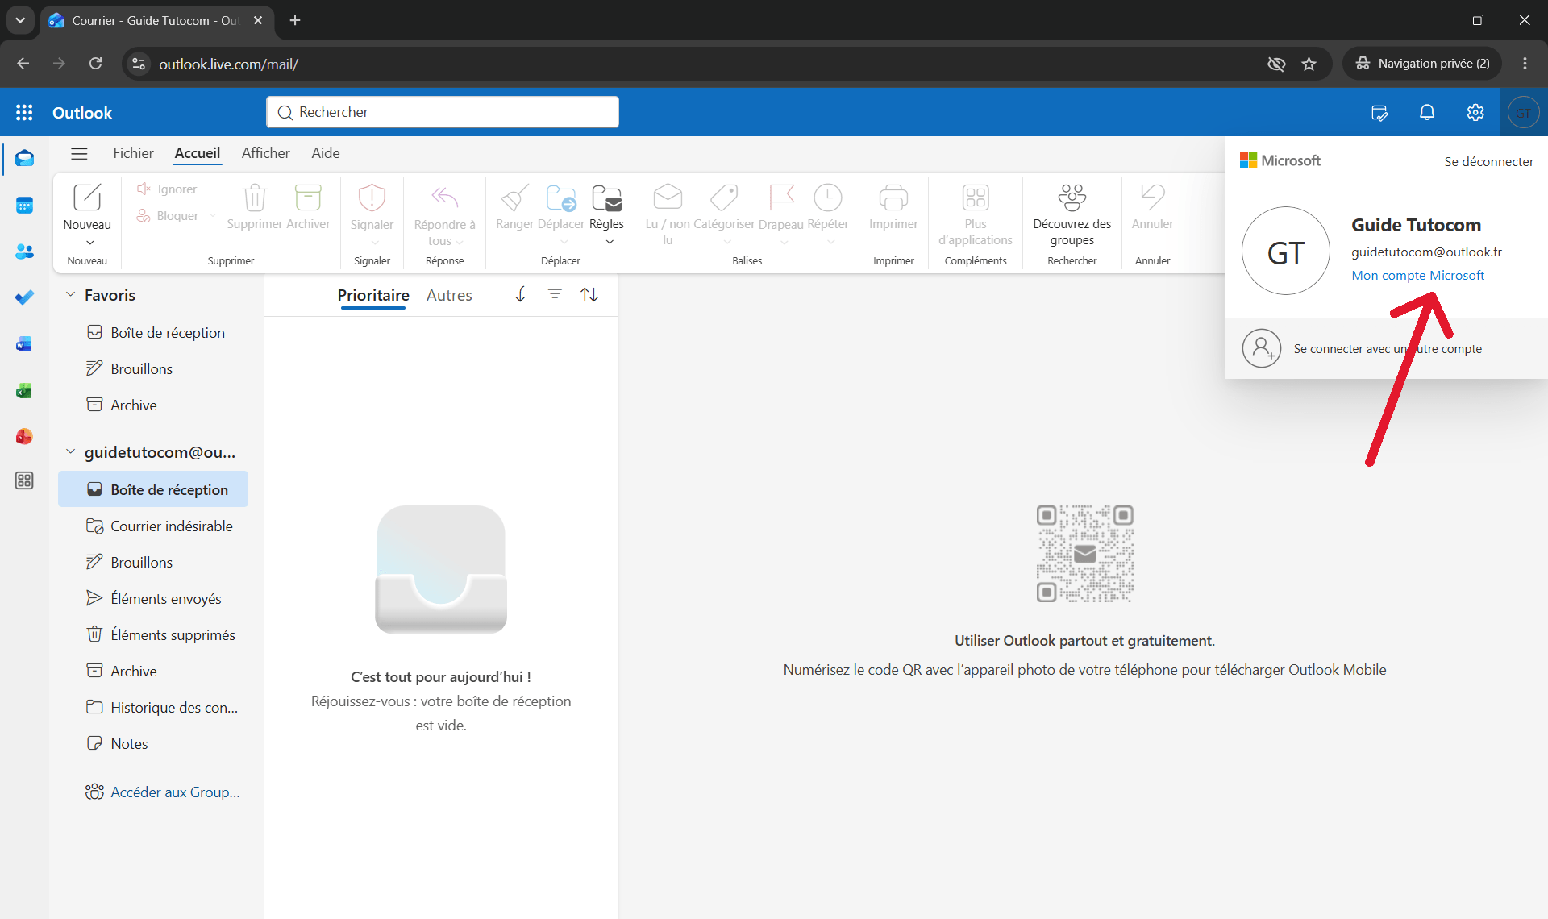Open Calendar in the left app rail
Viewport: 1548px width, 919px height.
tap(24, 206)
